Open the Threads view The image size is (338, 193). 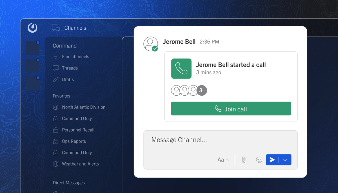tap(70, 68)
